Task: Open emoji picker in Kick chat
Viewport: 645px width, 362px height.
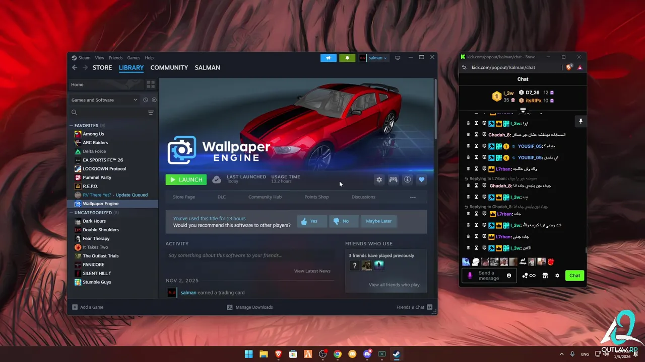Action: coord(509,276)
